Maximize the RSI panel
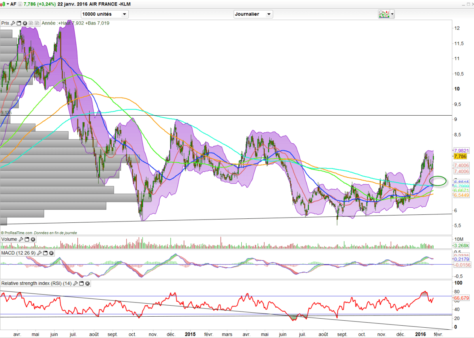Viewport: 474px width, 338px height. (81, 284)
